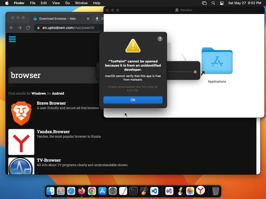
Task: Find results for Windows link
Action: [x=38, y=93]
